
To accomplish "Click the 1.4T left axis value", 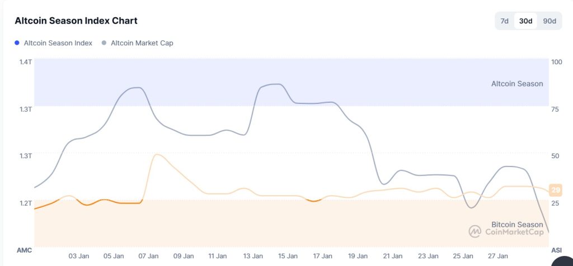I will tap(25, 62).
